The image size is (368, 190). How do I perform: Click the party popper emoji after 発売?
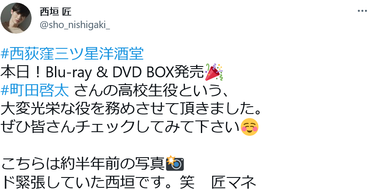click(x=214, y=72)
